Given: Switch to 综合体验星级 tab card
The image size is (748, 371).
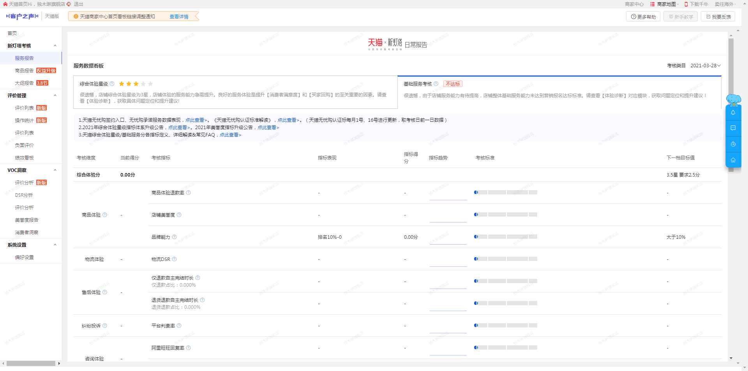Looking at the screenshot, I should click(x=235, y=92).
